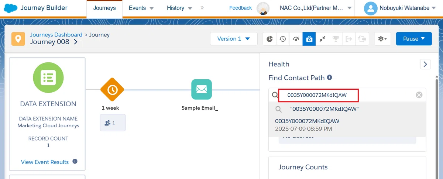Click Marketing Cloud Journeys data extension name
The height and width of the screenshot is (179, 443).
pyautogui.click(x=48, y=125)
